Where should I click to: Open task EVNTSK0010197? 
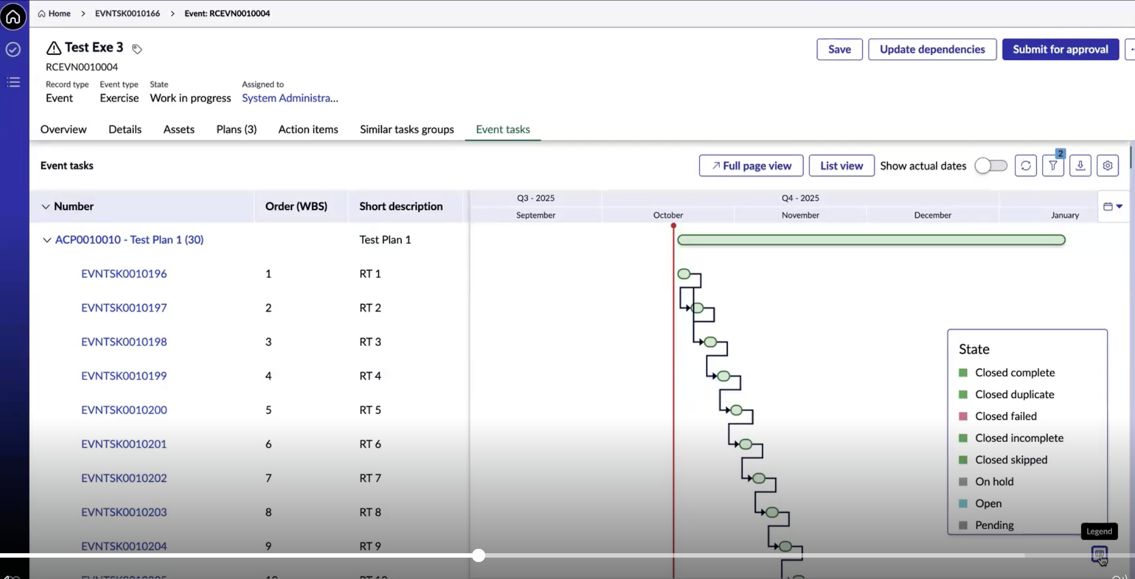pyautogui.click(x=124, y=308)
